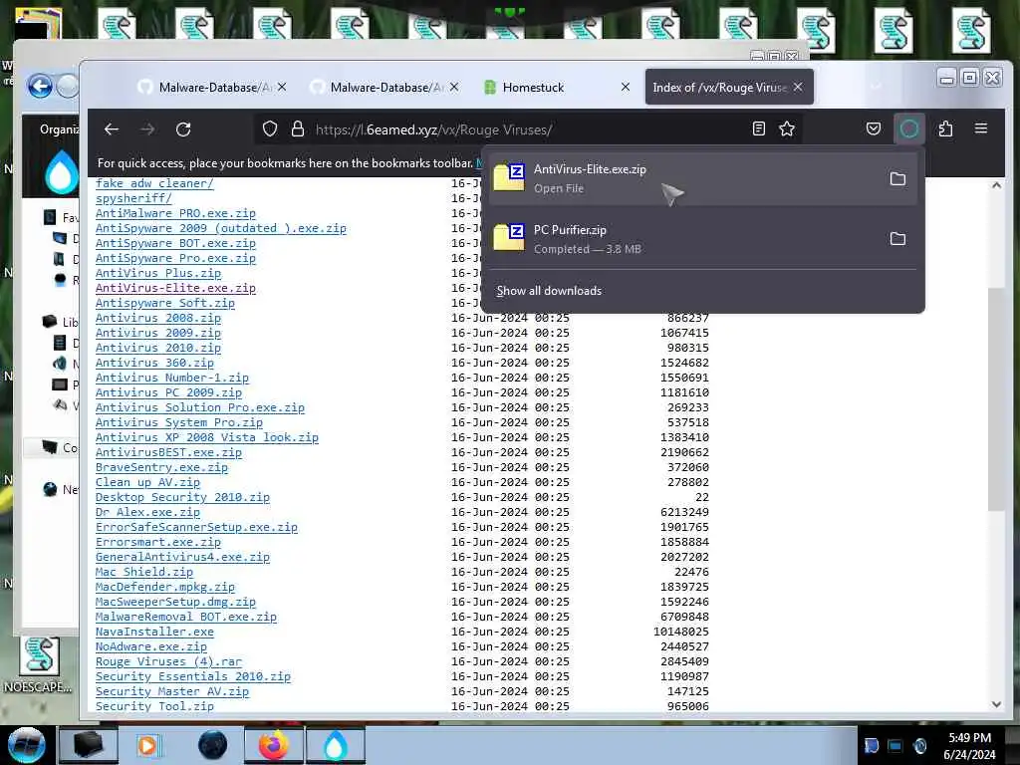Go back using Firefox back arrow
Image resolution: width=1020 pixels, height=765 pixels.
(x=112, y=129)
